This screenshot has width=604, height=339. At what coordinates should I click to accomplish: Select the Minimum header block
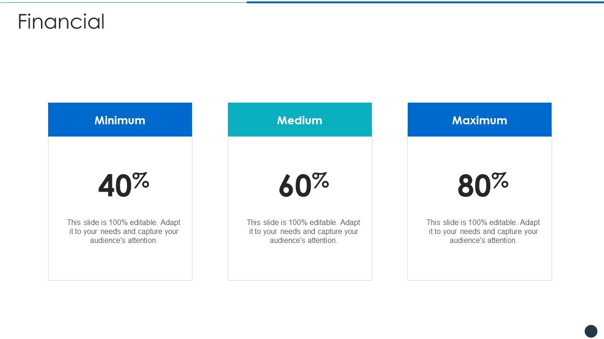(120, 120)
